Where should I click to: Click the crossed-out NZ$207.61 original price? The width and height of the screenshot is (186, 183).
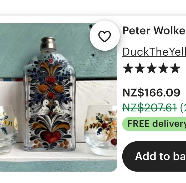point(149,108)
